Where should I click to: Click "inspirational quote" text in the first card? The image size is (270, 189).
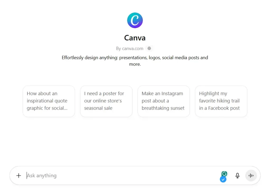(47, 101)
